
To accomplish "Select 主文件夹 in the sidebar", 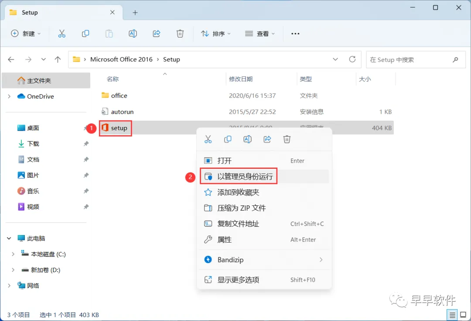I will [46, 81].
